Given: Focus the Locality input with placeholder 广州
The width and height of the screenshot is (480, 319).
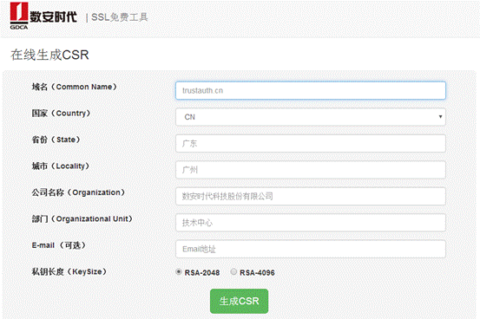Looking at the screenshot, I should pos(311,170).
